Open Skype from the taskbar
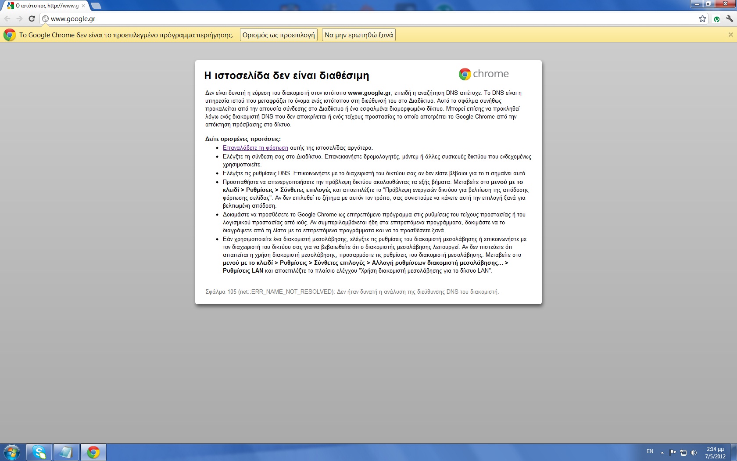Image resolution: width=737 pixels, height=461 pixels. 39,452
